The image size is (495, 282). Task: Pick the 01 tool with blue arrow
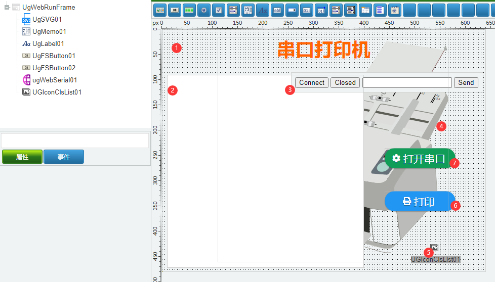coord(321,11)
